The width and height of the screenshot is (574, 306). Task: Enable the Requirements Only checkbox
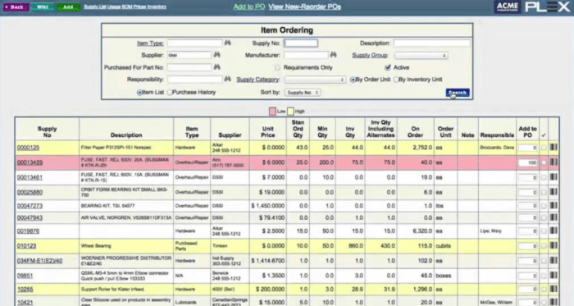(x=277, y=67)
